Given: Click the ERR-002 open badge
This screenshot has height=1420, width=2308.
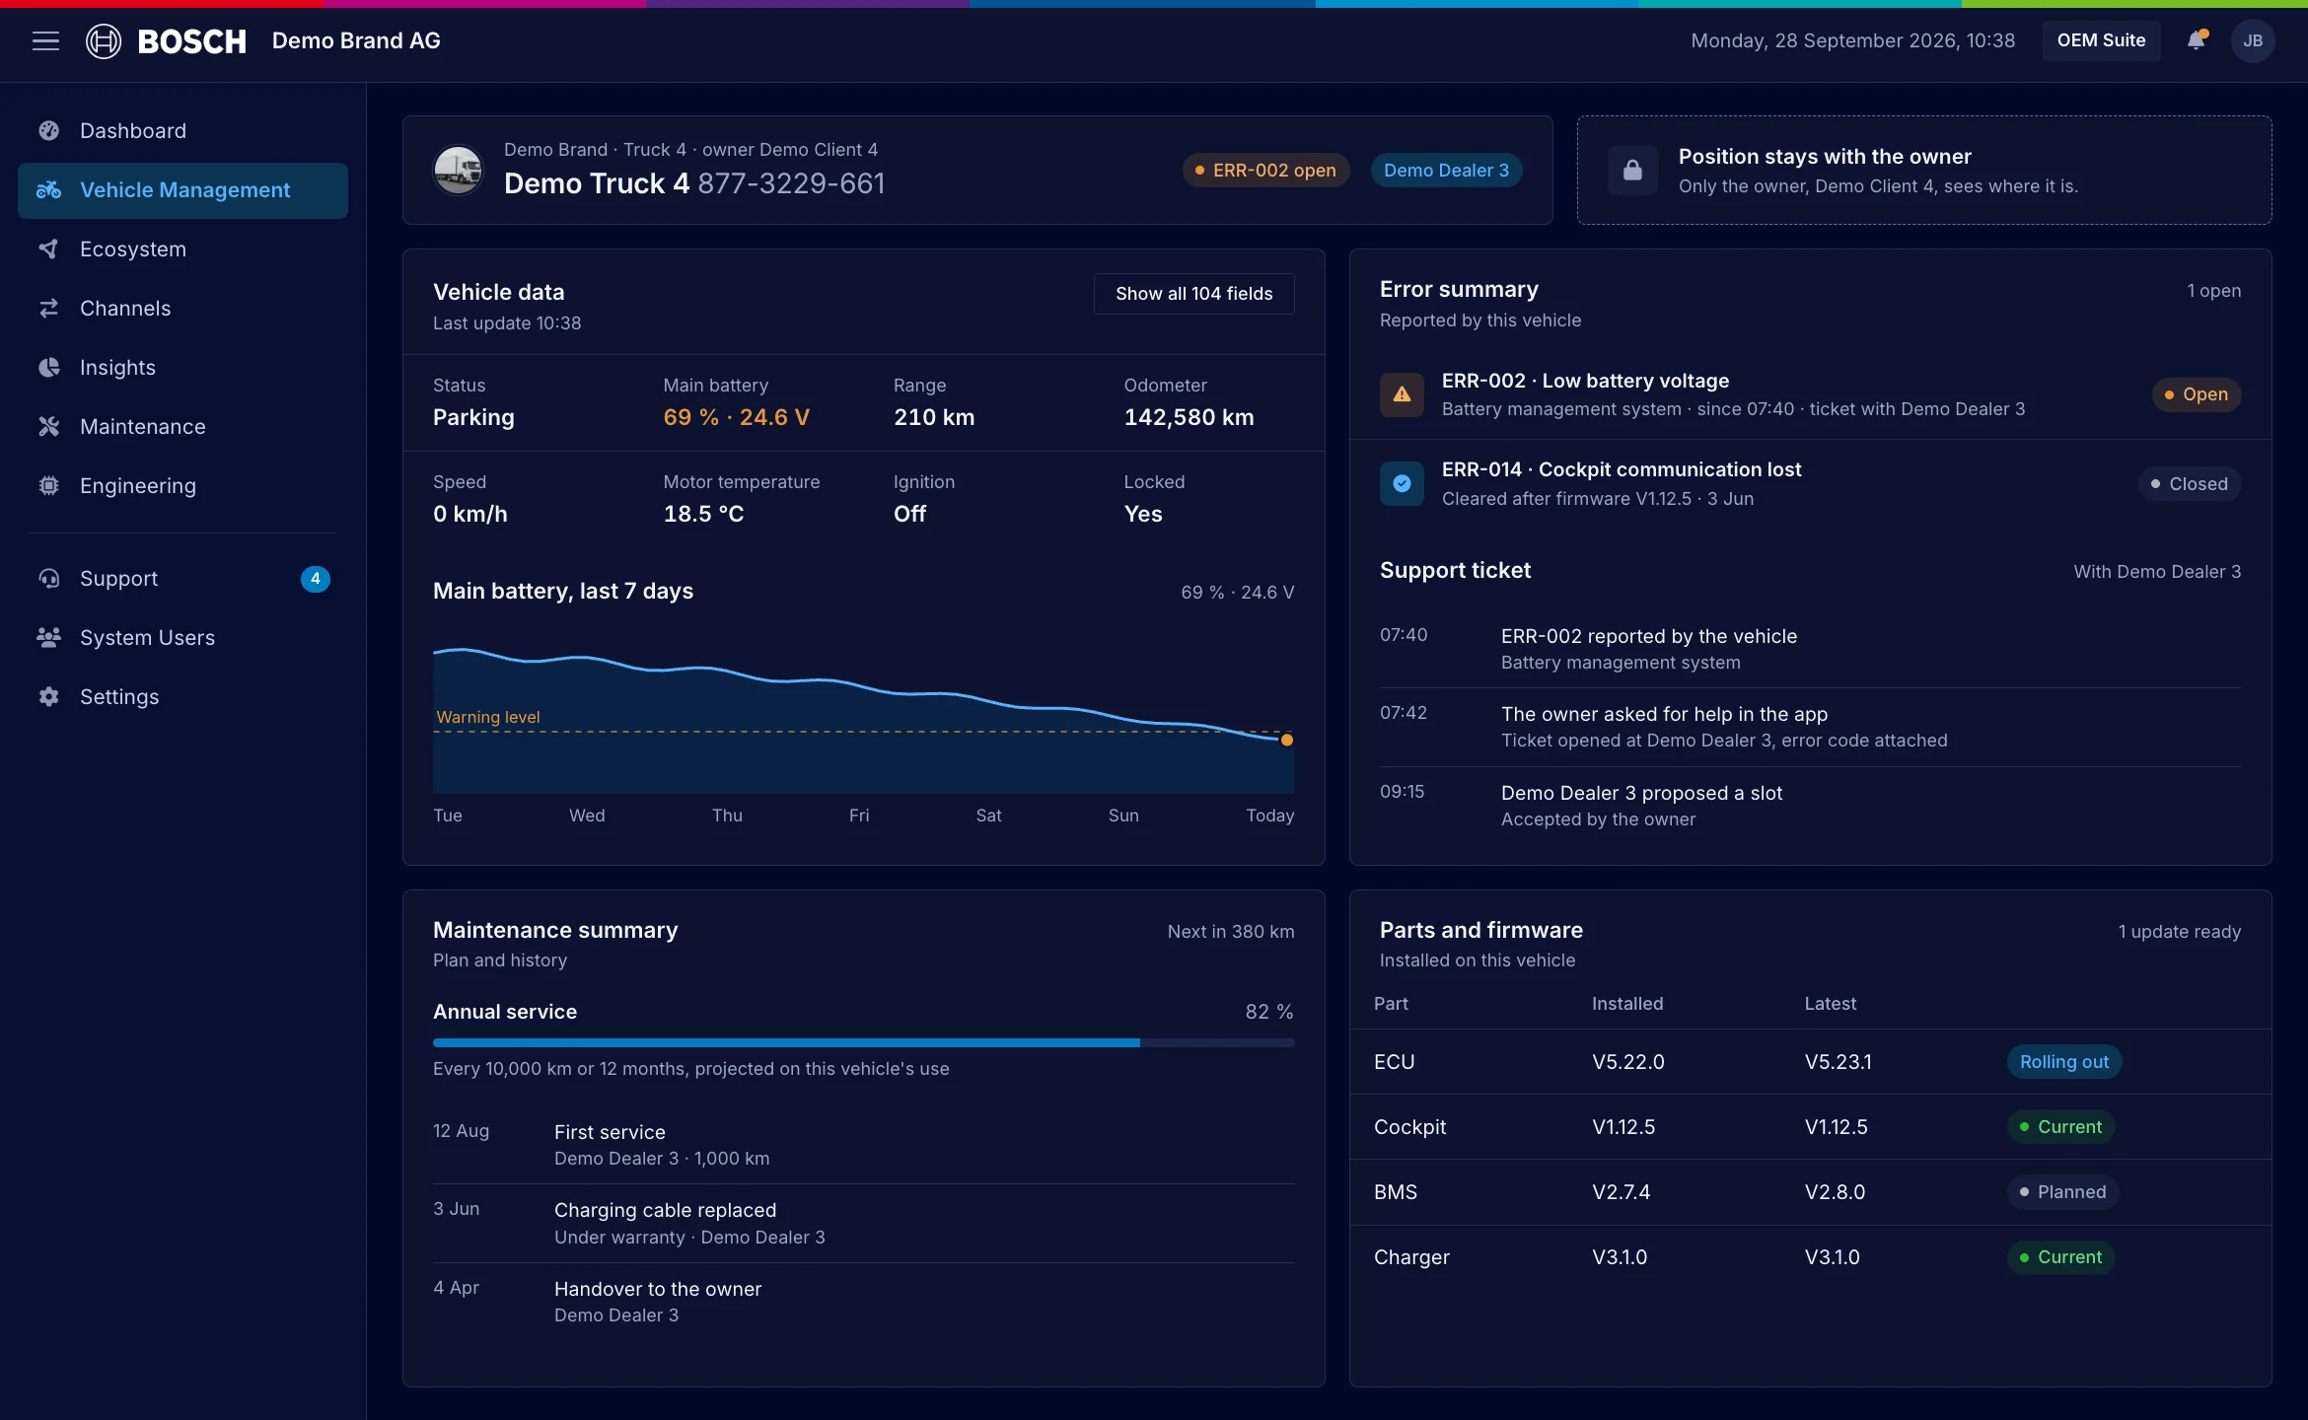Looking at the screenshot, I should pos(1265,170).
